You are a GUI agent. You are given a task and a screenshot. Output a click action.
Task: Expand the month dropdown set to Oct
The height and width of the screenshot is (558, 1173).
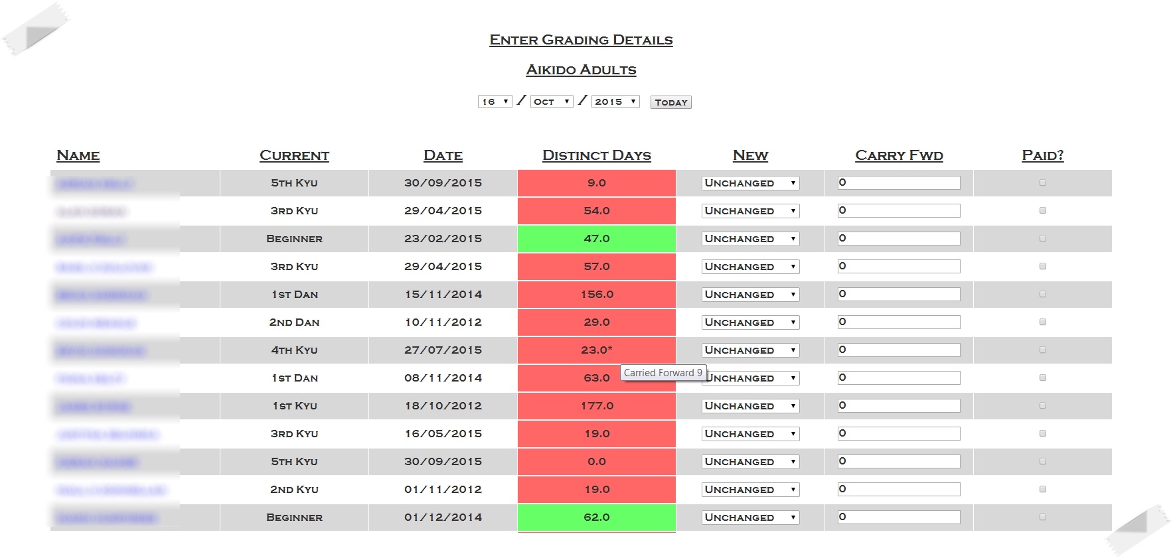coord(552,102)
